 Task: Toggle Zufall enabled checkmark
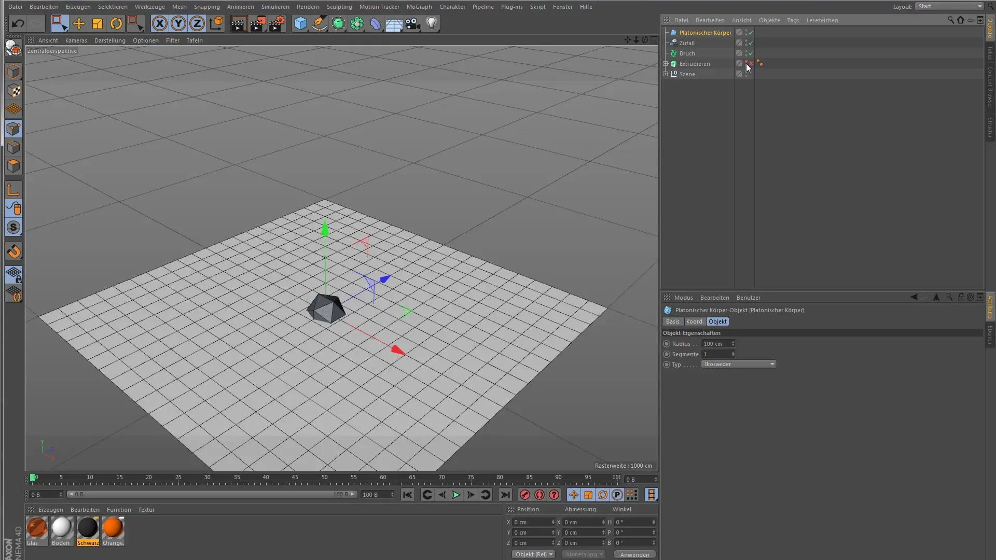click(x=751, y=43)
